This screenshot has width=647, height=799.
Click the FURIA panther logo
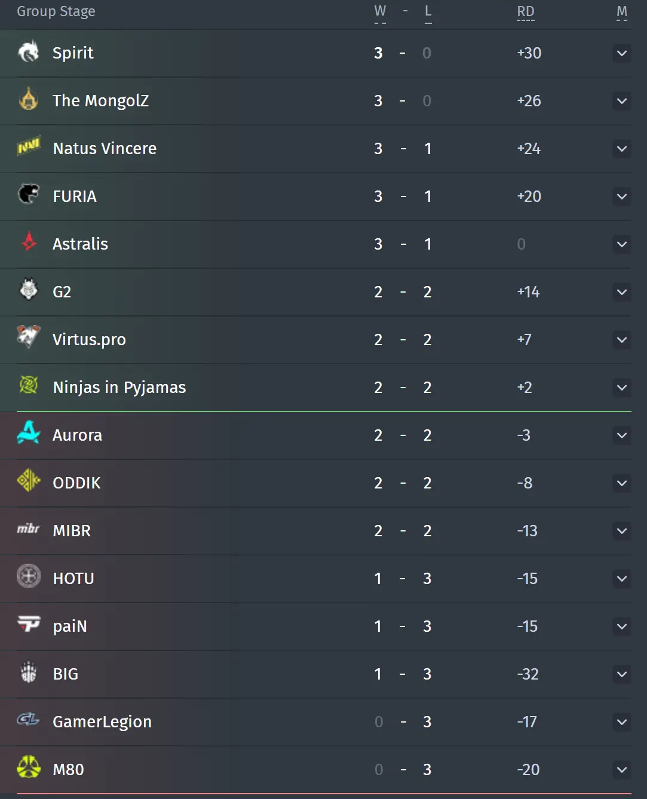(x=29, y=194)
